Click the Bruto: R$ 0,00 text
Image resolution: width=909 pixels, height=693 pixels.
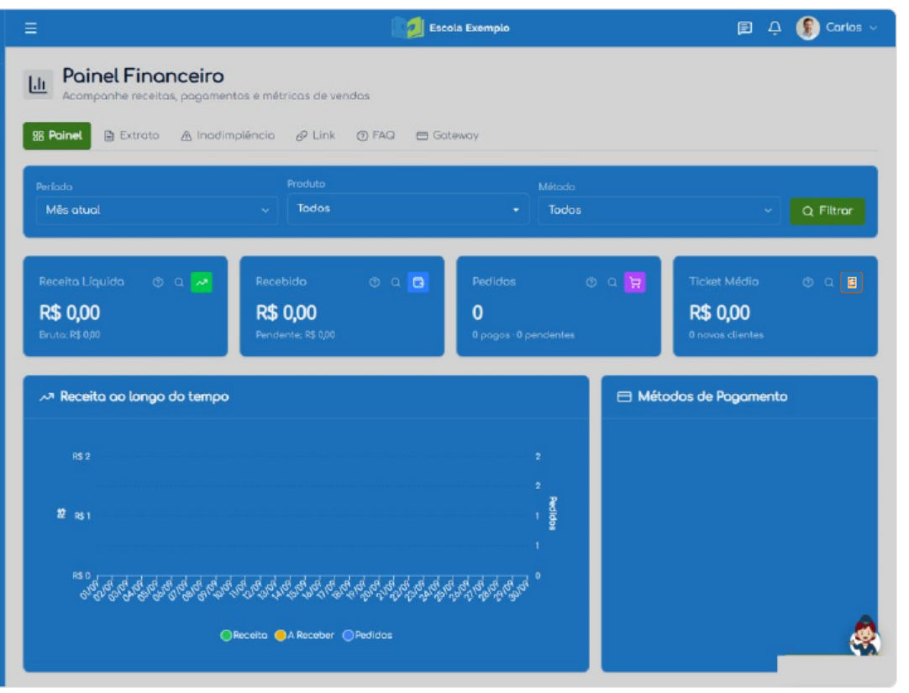point(70,335)
